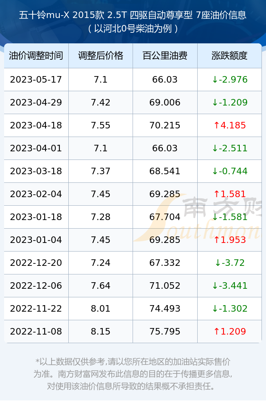The width and height of the screenshot is (266, 409).
Task: Click the 调整后价格 column header
Action: (101, 56)
